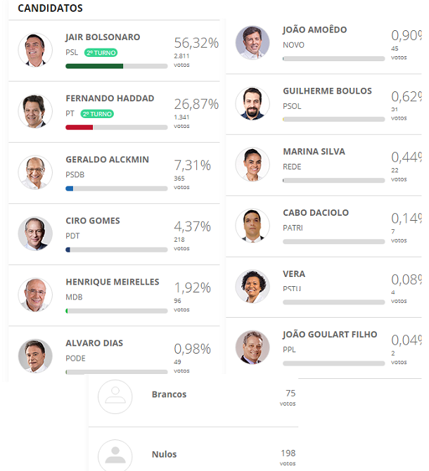Image resolution: width=429 pixels, height=471 pixels.
Task: Click Jair Bolsonaro's profile photo
Action: 35,50
